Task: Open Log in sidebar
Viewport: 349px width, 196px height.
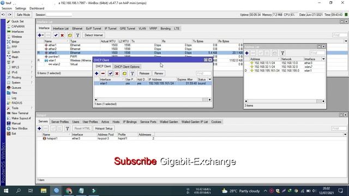Action: point(14,98)
